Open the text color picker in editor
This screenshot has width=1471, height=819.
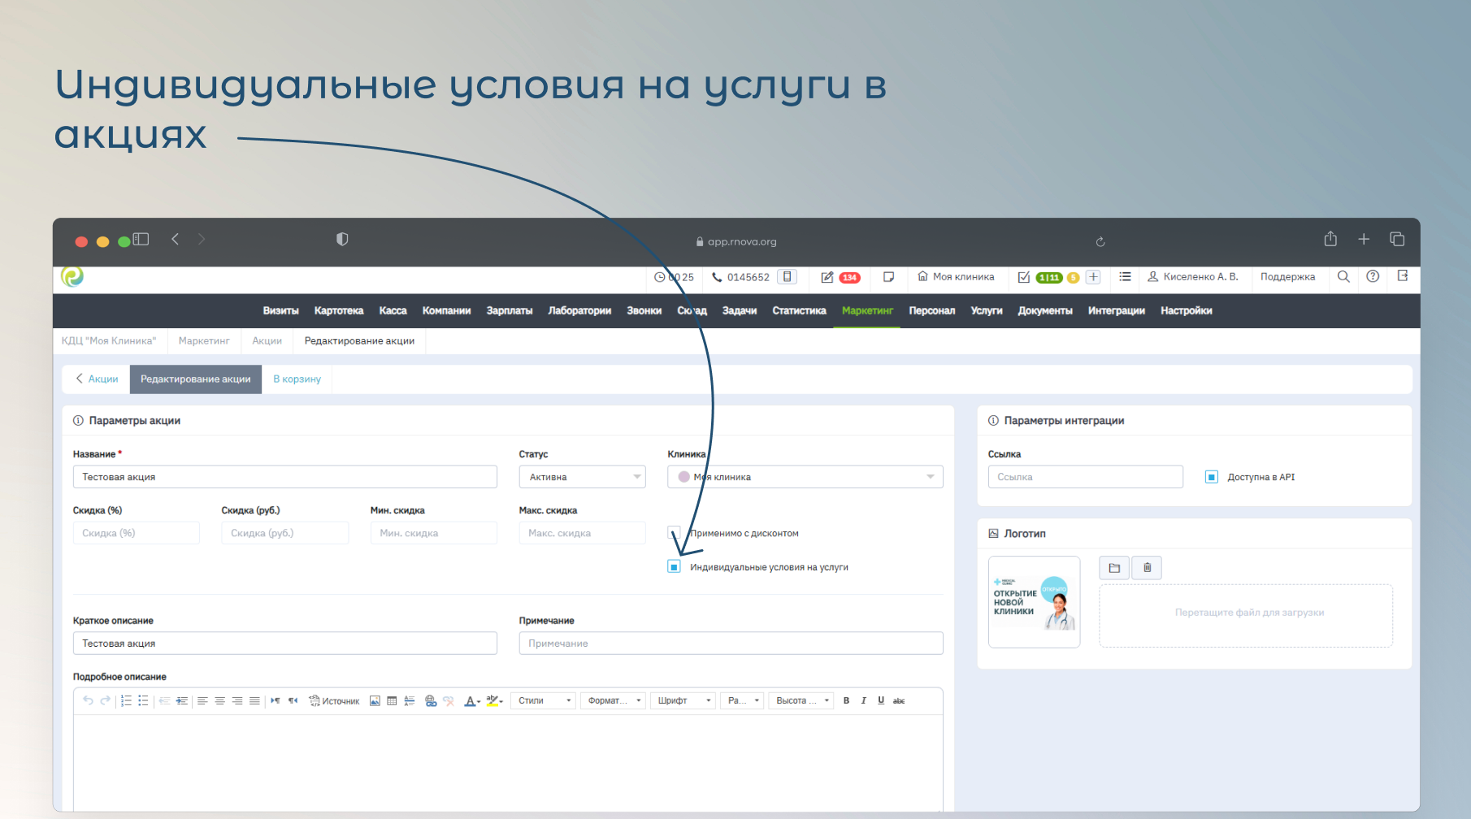tap(471, 701)
